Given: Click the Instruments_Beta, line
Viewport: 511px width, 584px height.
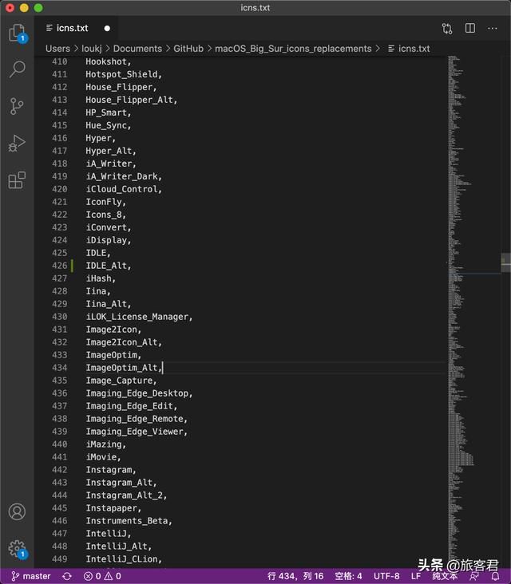Looking at the screenshot, I should click(x=129, y=521).
